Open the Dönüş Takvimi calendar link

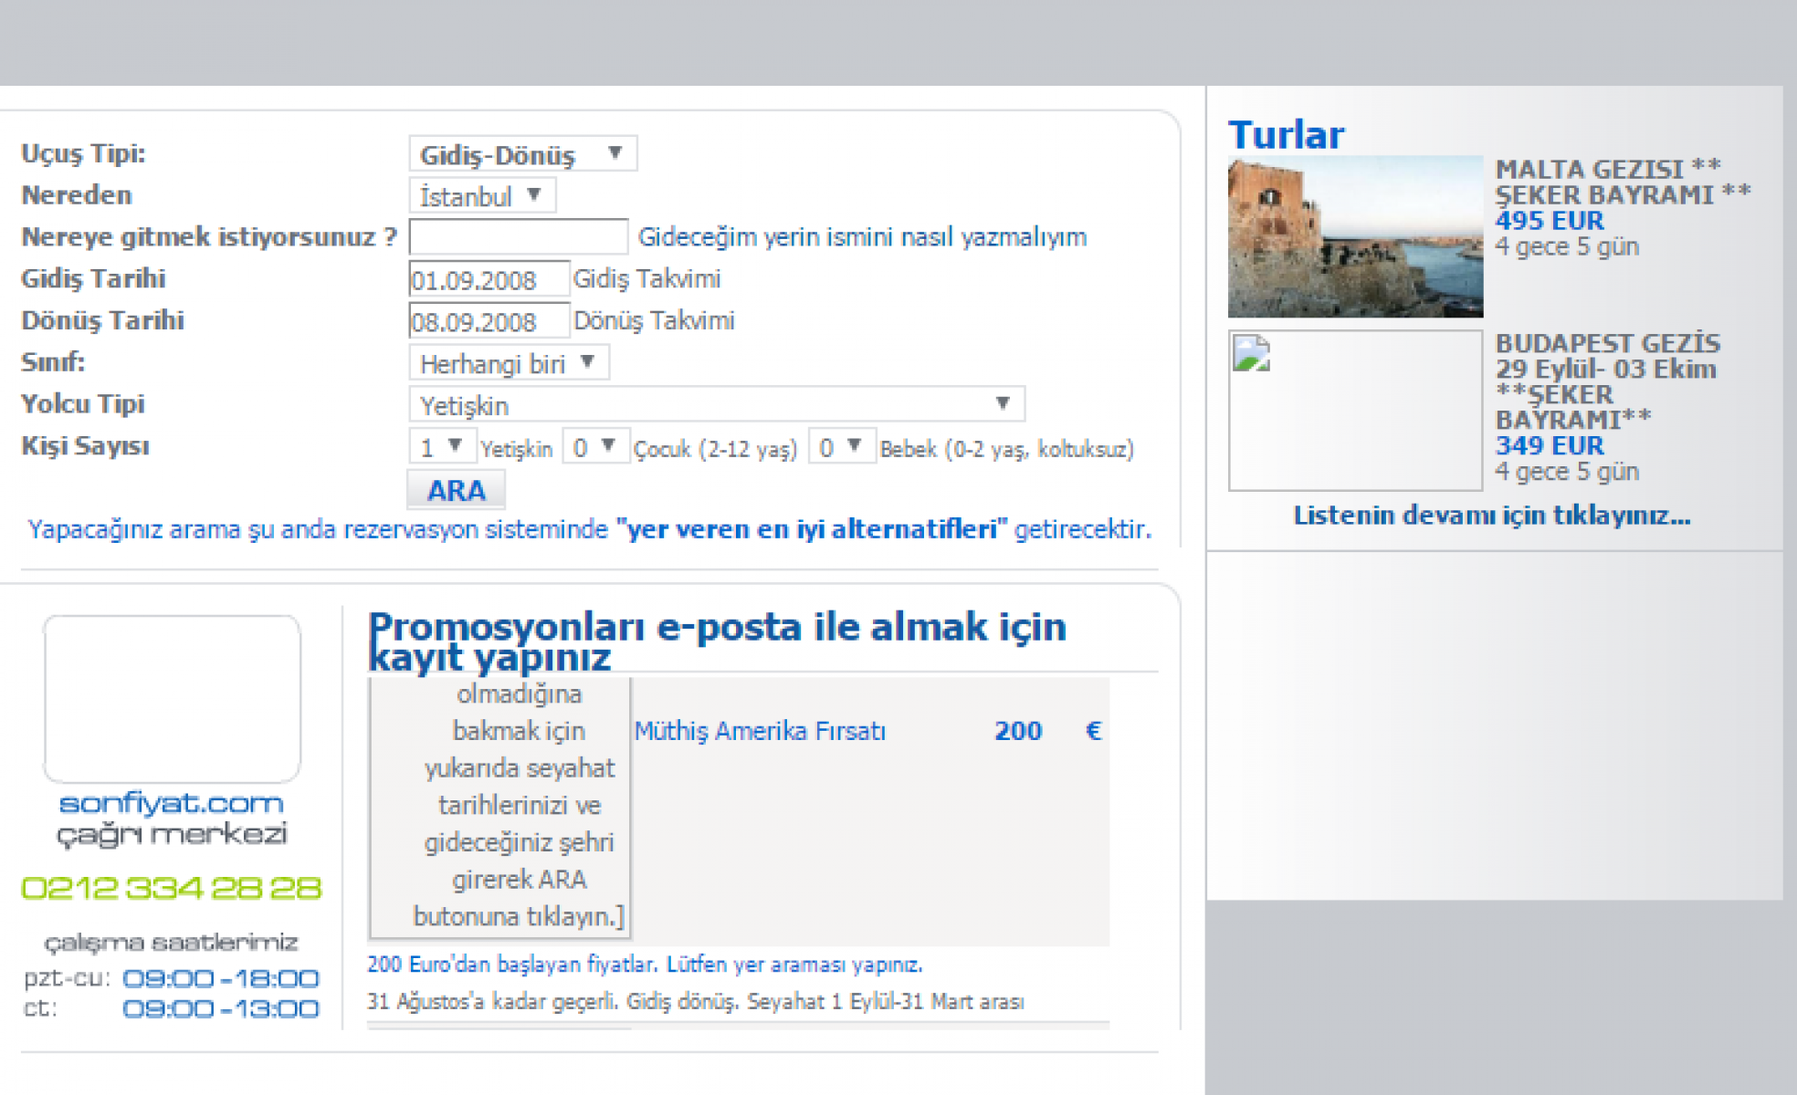point(654,321)
